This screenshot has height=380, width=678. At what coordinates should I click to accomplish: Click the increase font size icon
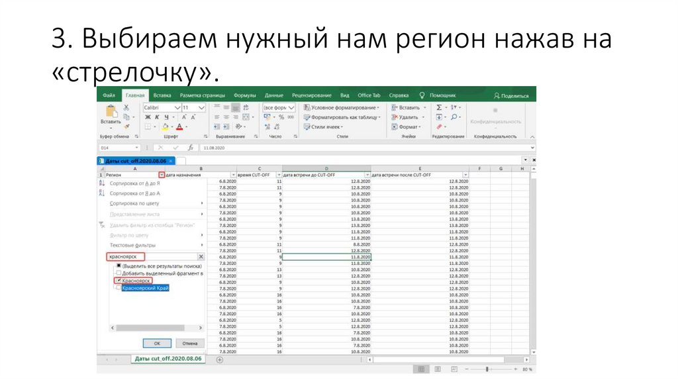click(x=184, y=117)
